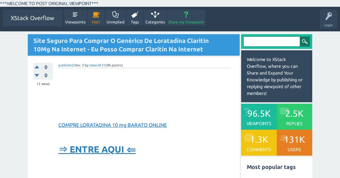Image resolution: width=340 pixels, height=178 pixels.
Task: Follow the ENTRE AQUI link
Action: pyautogui.click(x=97, y=149)
